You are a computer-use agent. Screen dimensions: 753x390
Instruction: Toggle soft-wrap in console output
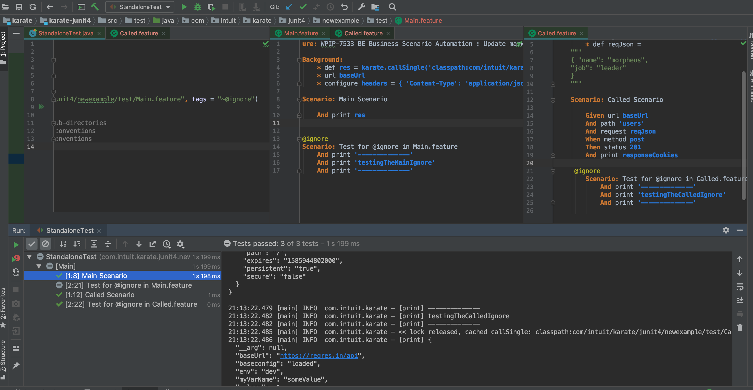tap(740, 287)
